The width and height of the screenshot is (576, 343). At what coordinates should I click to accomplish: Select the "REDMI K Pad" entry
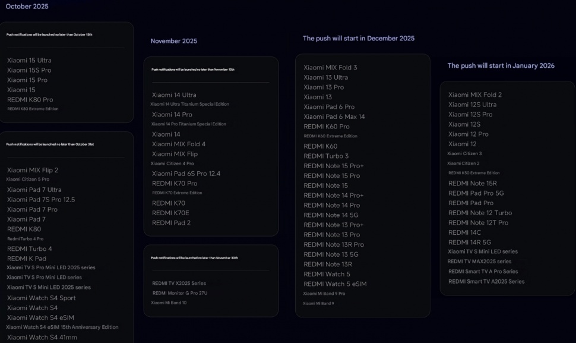[27, 259]
